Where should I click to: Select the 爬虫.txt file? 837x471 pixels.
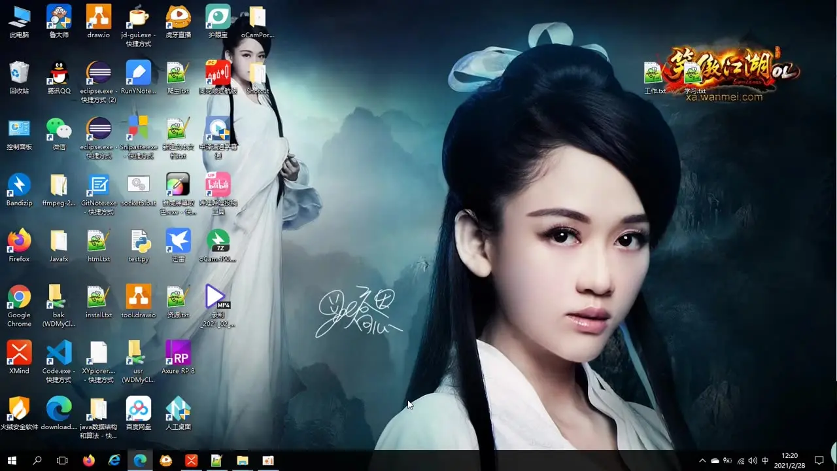178,77
